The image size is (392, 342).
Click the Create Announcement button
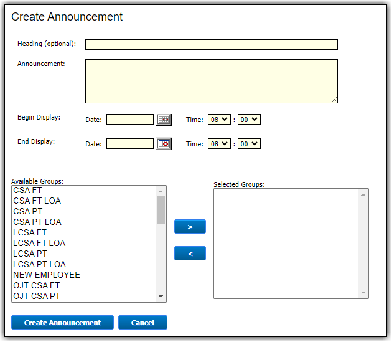(62, 323)
